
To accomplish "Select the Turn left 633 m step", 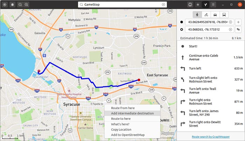I will click(x=211, y=68).
